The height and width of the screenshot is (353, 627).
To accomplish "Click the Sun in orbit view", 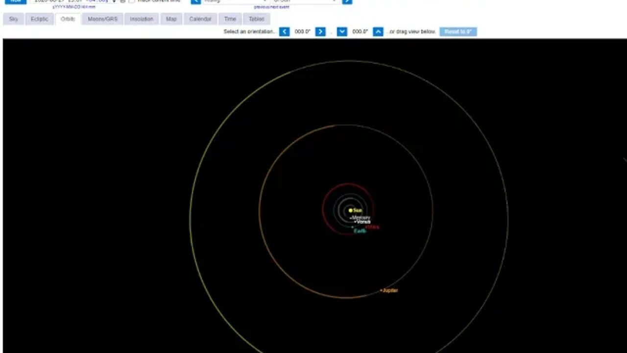I will click(x=351, y=210).
